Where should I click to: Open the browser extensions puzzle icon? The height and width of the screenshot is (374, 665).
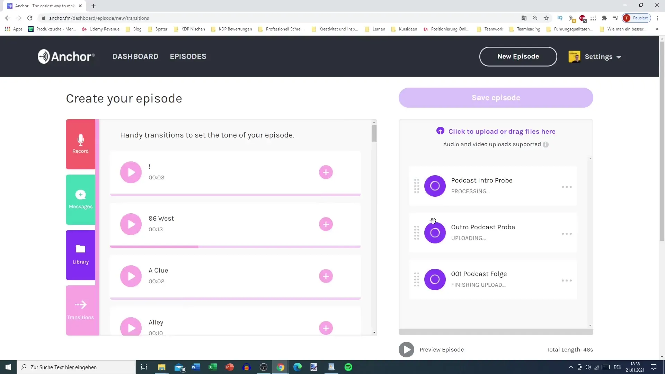tap(604, 18)
